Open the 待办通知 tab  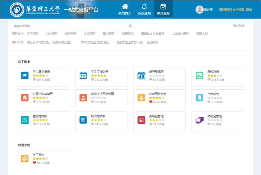point(144,9)
